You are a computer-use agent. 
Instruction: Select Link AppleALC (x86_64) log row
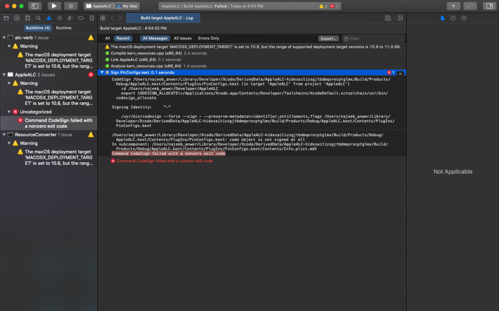click(252, 59)
